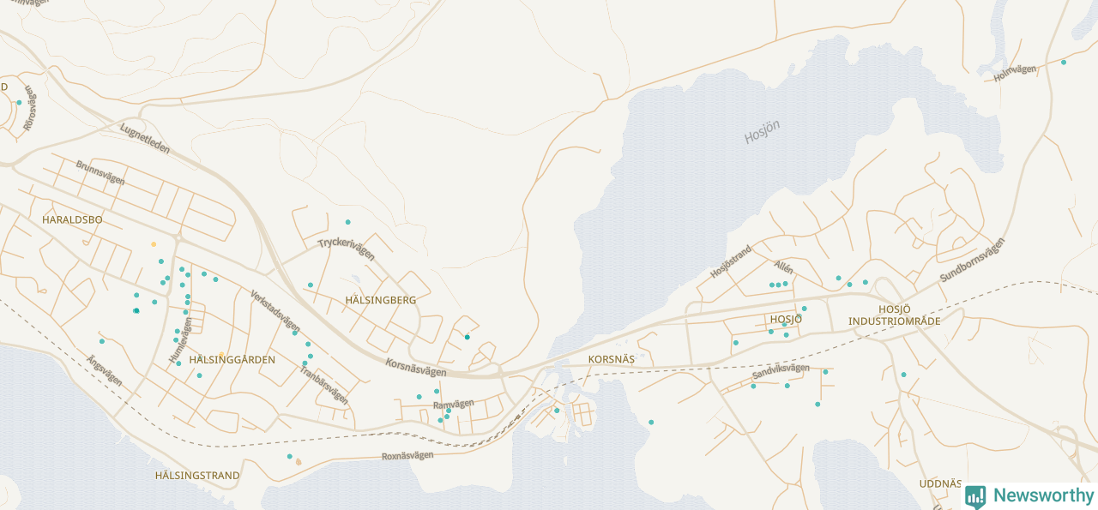Select the teal marker beside Holmvägen
1098x510 pixels.
pyautogui.click(x=1064, y=63)
